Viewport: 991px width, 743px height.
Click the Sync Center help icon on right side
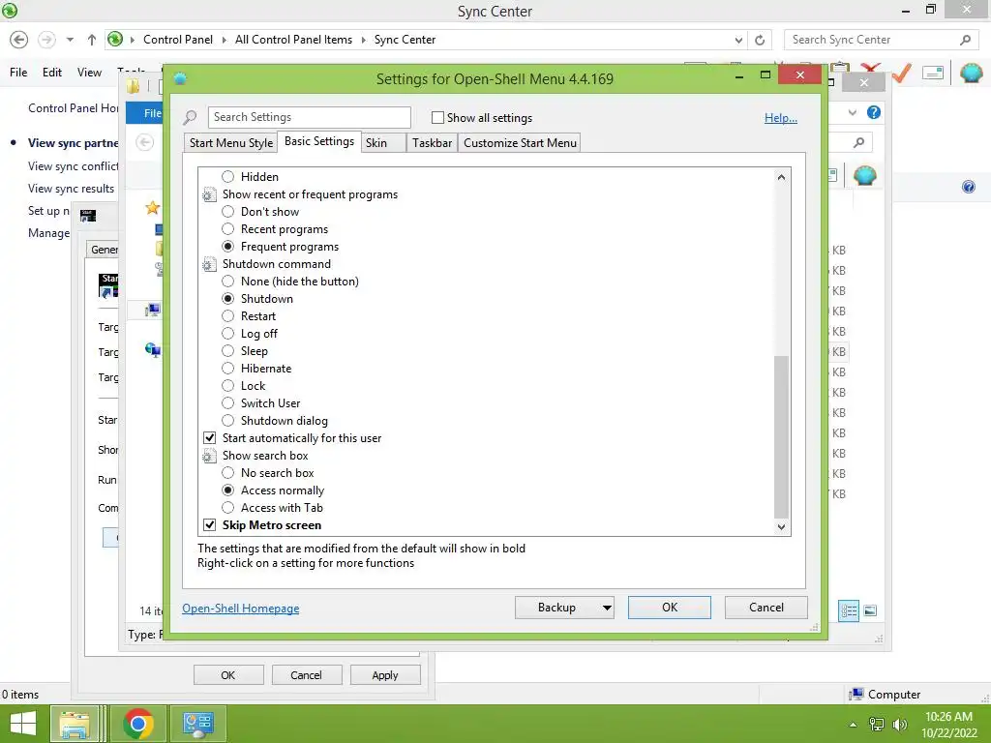coord(968,187)
